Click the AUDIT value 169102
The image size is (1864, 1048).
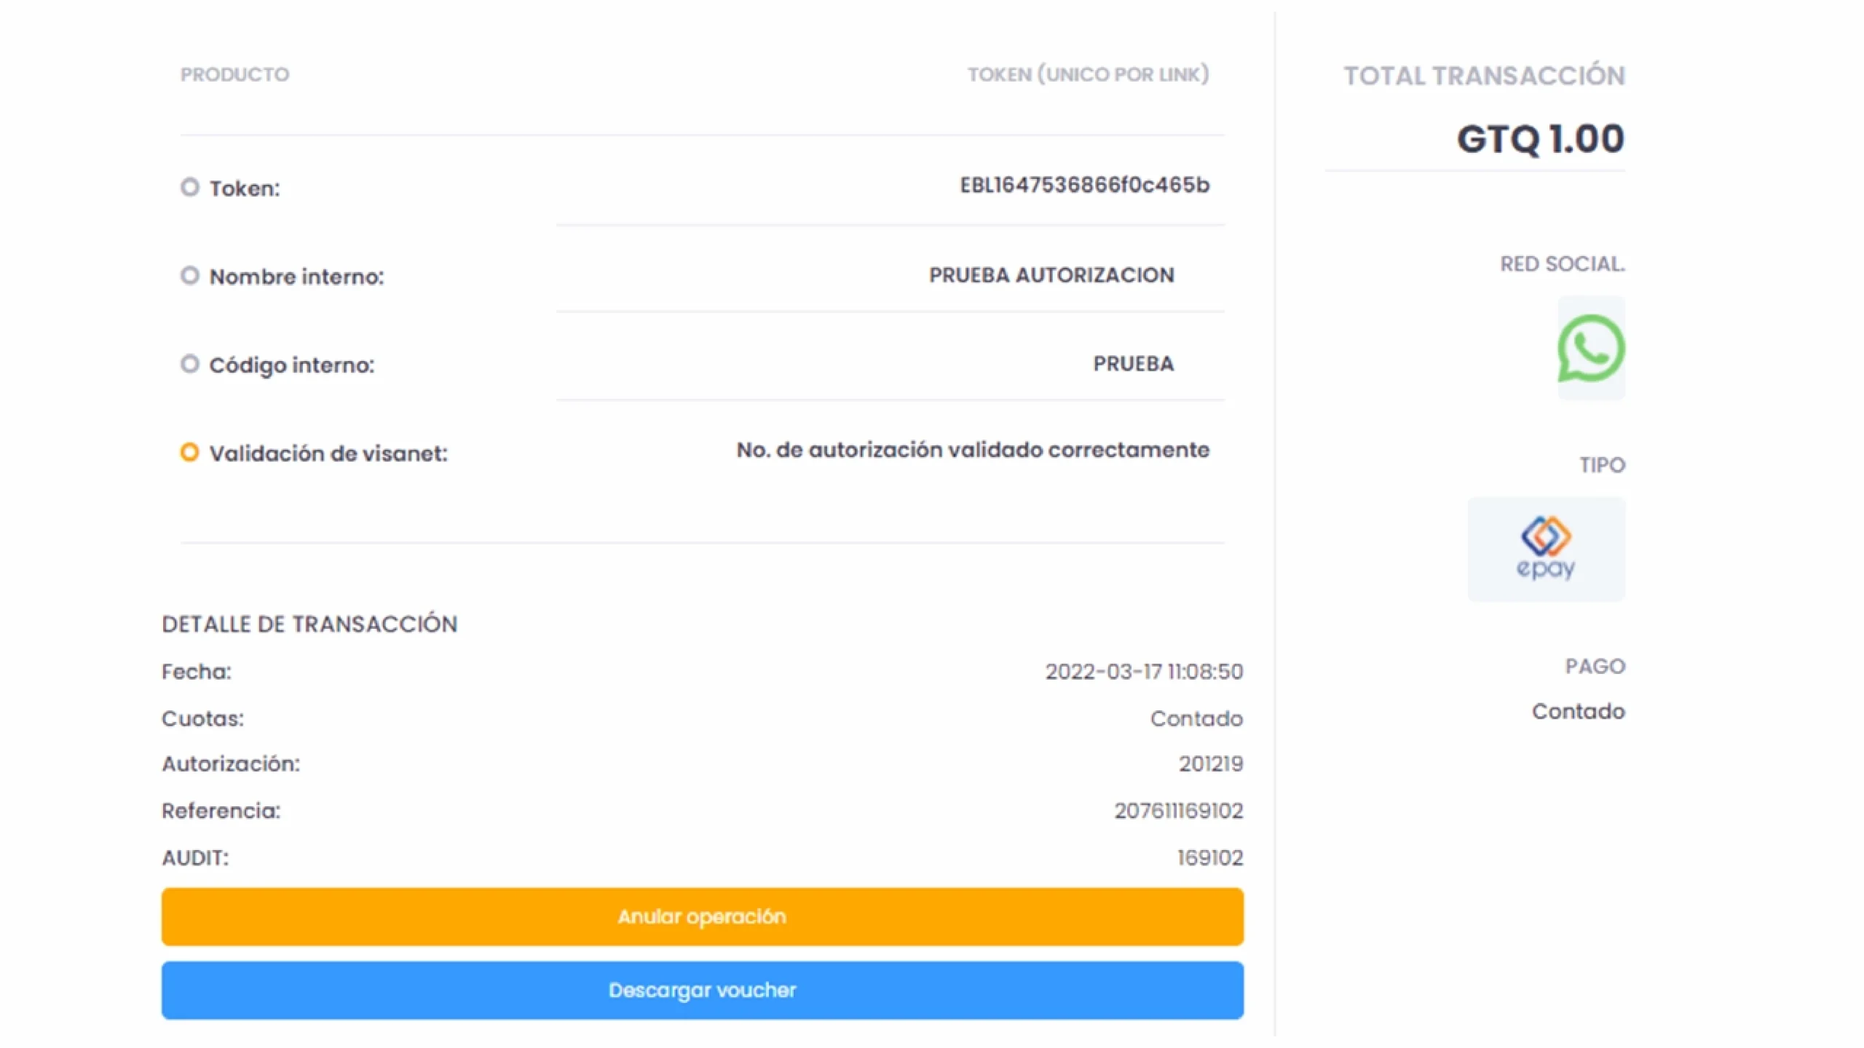[x=1211, y=858]
